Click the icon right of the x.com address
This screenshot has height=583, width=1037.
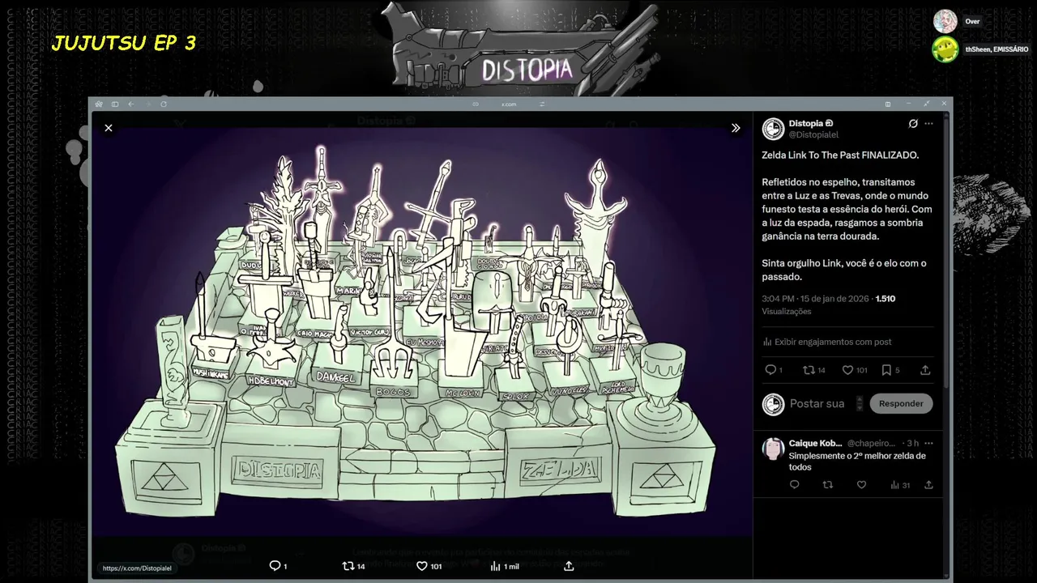tap(542, 104)
